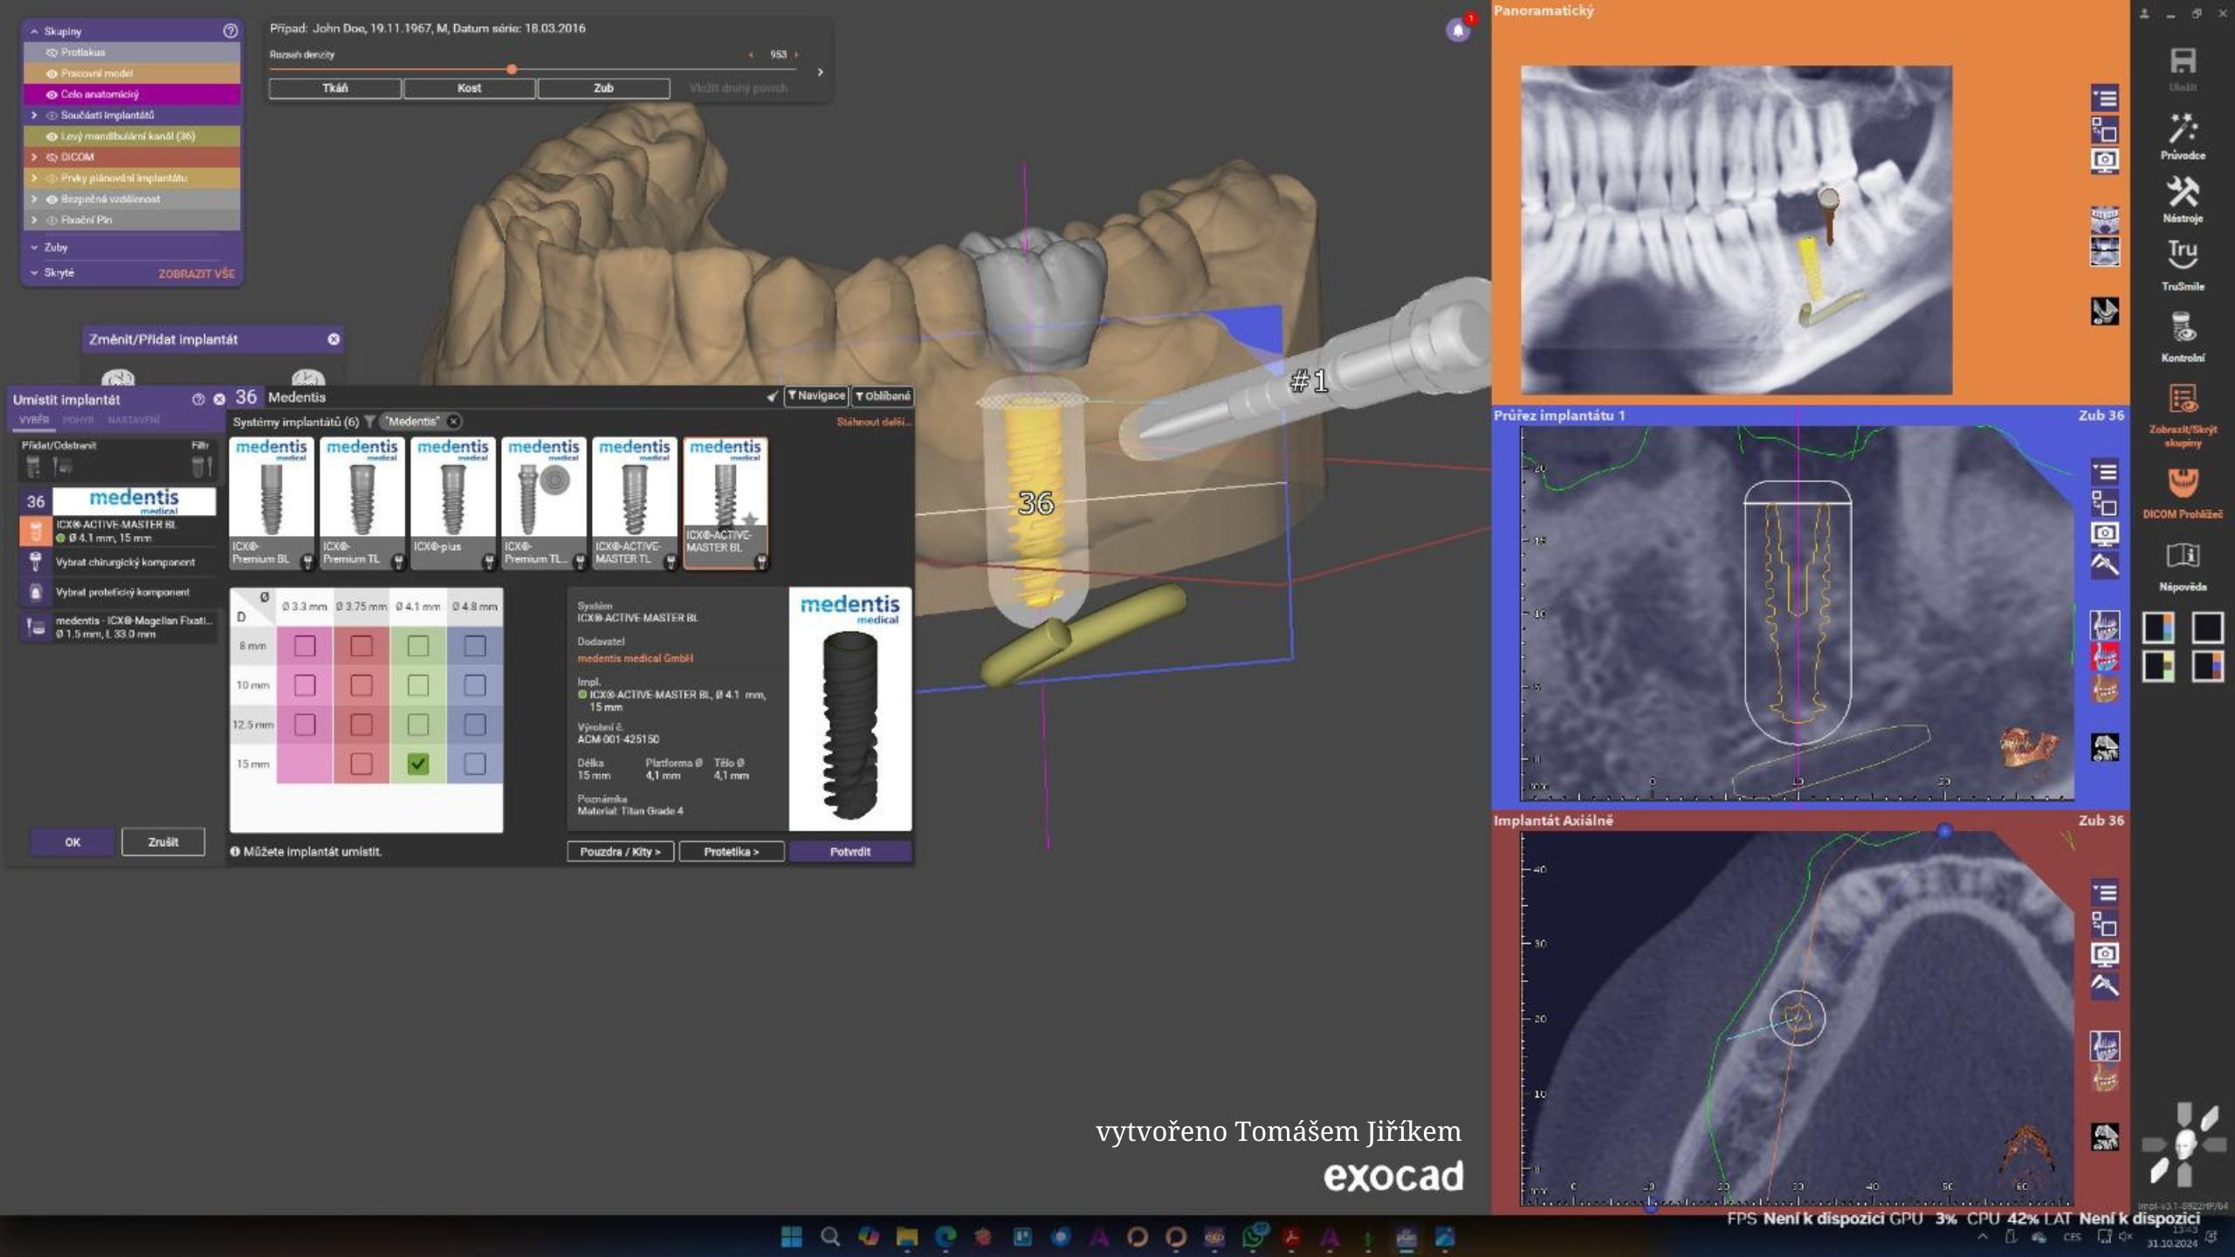Screen dimensions: 2235x1257
Task: Click the Panoramatický view swap-layout icon
Action: 2105,130
